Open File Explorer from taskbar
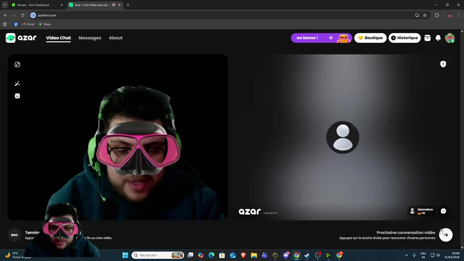The image size is (464, 261). click(254, 255)
